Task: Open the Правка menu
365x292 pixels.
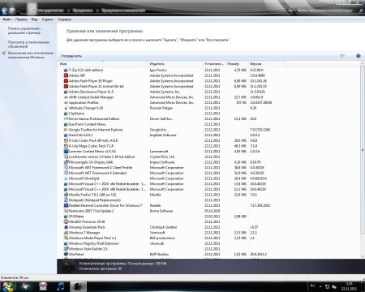Action: tap(21, 19)
